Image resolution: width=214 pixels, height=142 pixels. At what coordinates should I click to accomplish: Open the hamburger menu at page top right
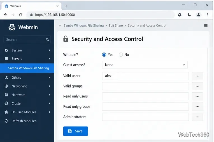(206, 25)
